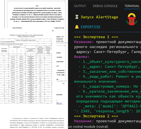Switch to the OUTPUT panel tab
The height and width of the screenshot is (129, 141).
point(80,6)
